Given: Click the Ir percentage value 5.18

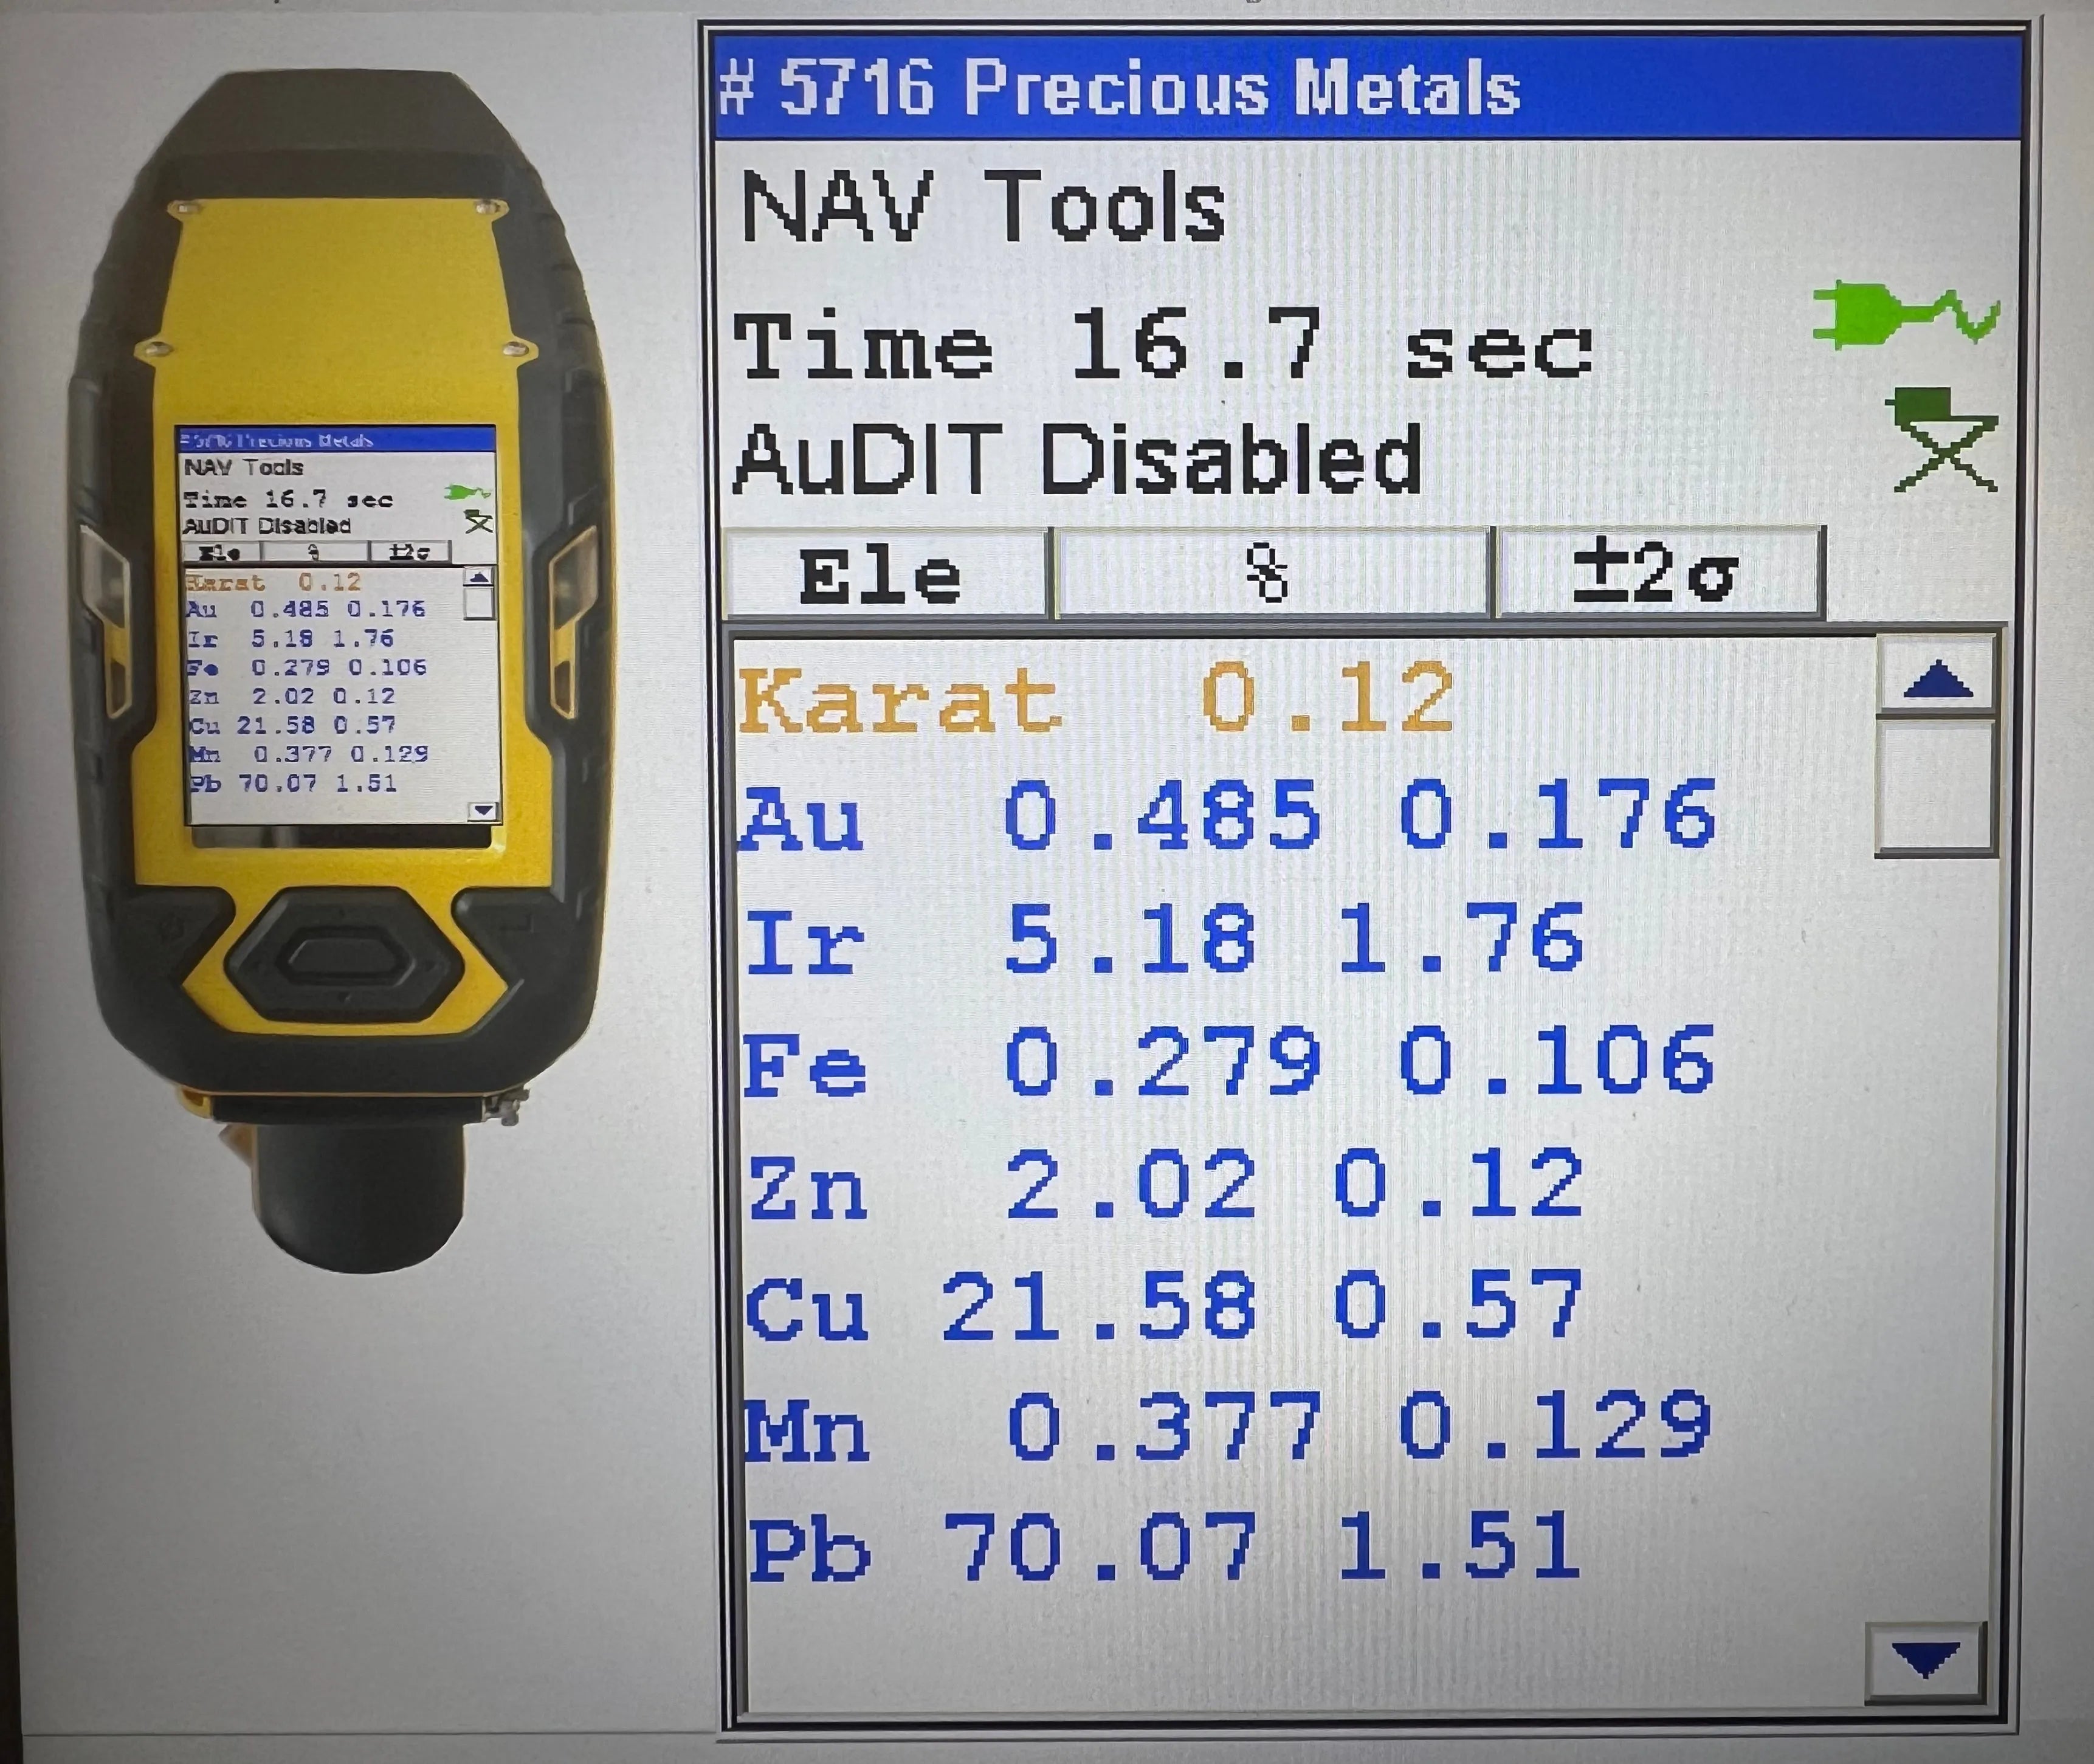Looking at the screenshot, I should coord(1130,939).
